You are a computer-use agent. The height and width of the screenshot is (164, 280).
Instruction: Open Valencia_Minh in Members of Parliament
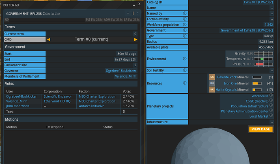pos(125,76)
